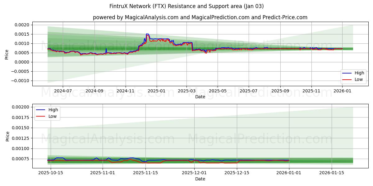373x186 pixels.
Task: Click the 'Price' y-axis label of the bottom chart
Action: coord(8,136)
